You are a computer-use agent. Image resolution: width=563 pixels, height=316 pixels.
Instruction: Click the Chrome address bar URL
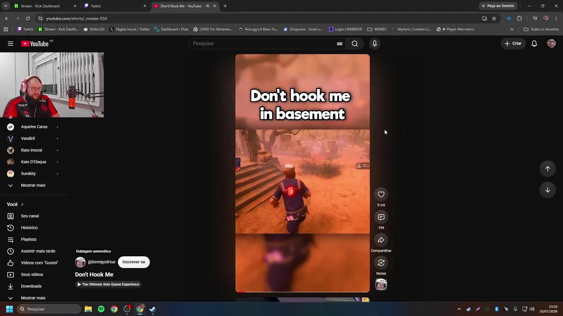[77, 18]
